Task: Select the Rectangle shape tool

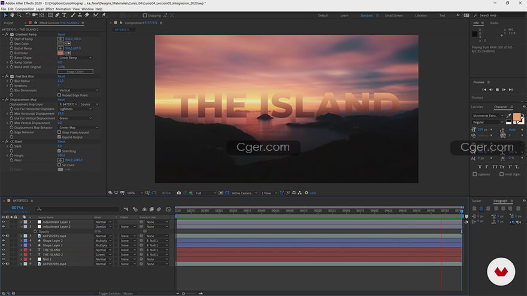Action: (x=50, y=15)
